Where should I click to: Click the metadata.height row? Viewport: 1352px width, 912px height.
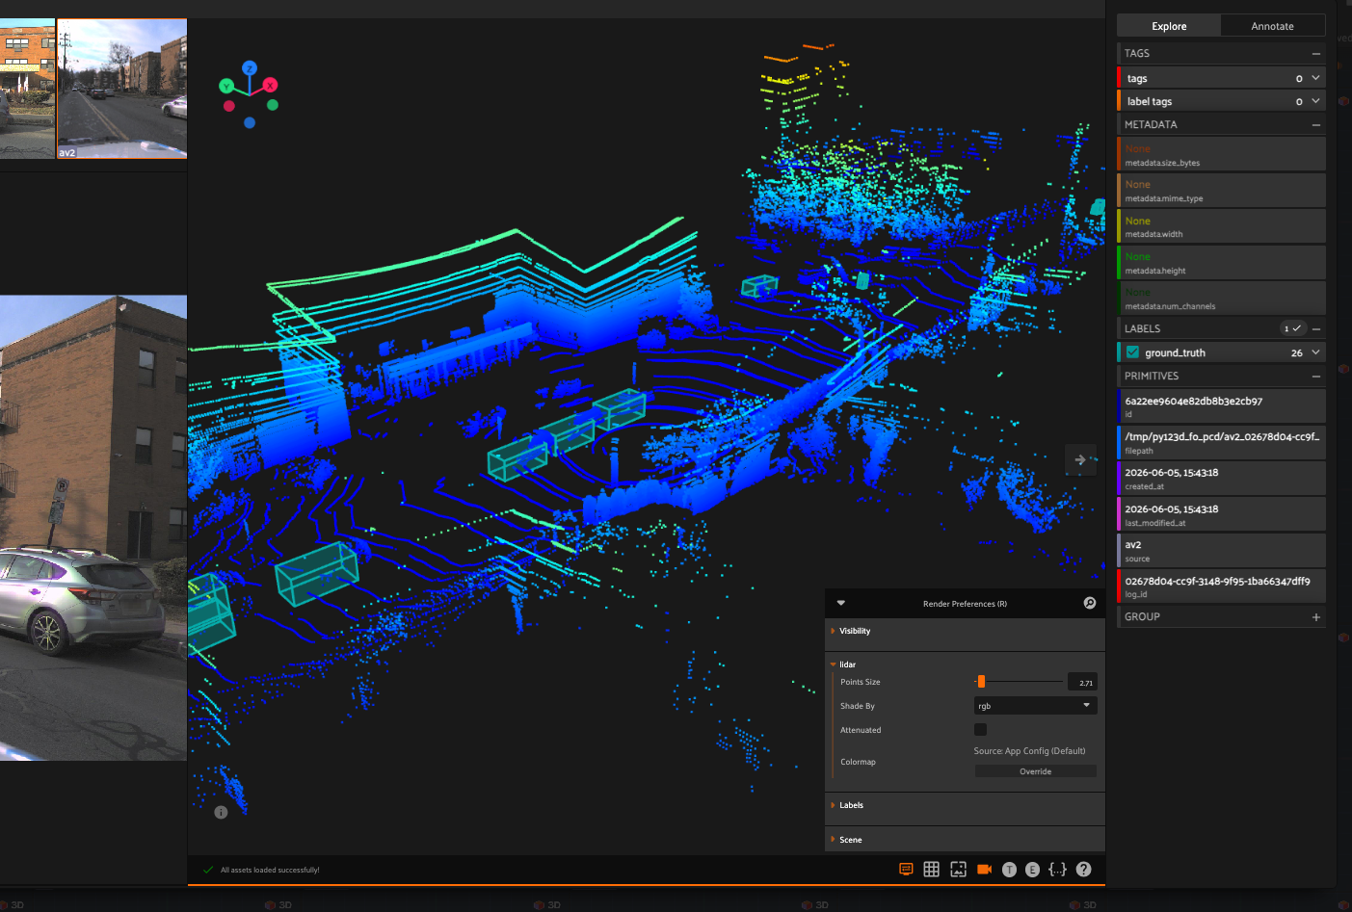click(1221, 262)
